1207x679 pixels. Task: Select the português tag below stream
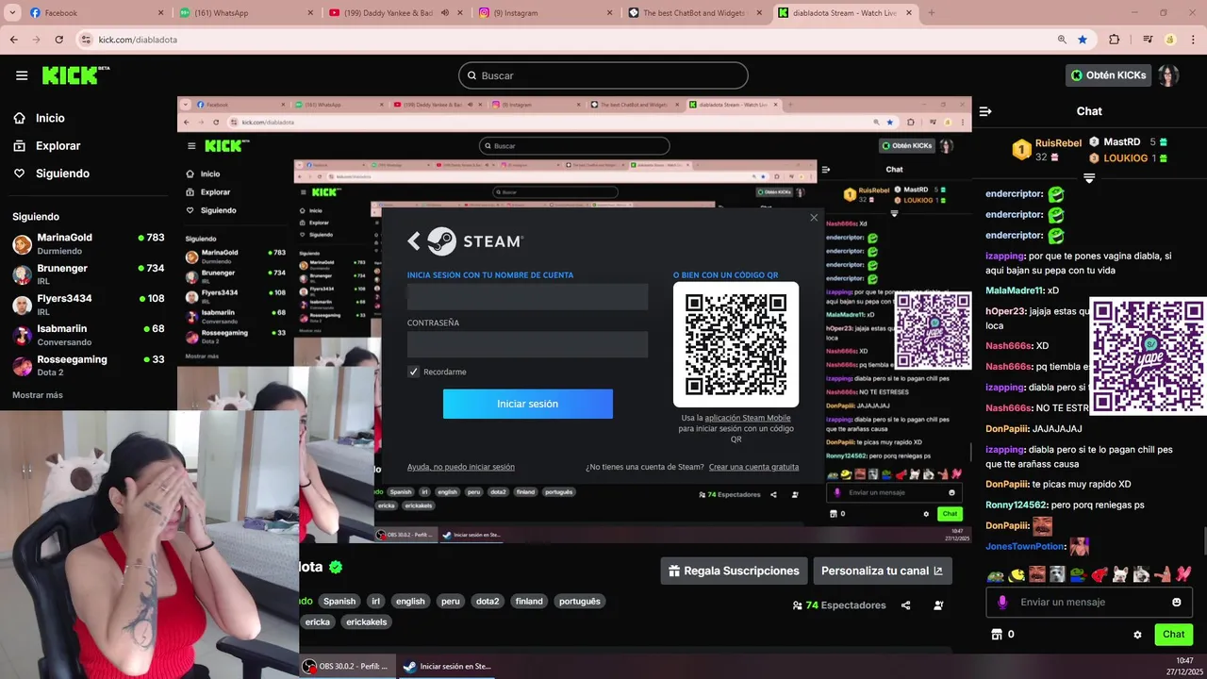579,601
